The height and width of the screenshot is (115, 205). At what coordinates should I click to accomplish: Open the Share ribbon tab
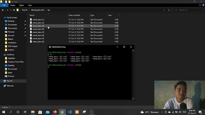coord(21,5)
